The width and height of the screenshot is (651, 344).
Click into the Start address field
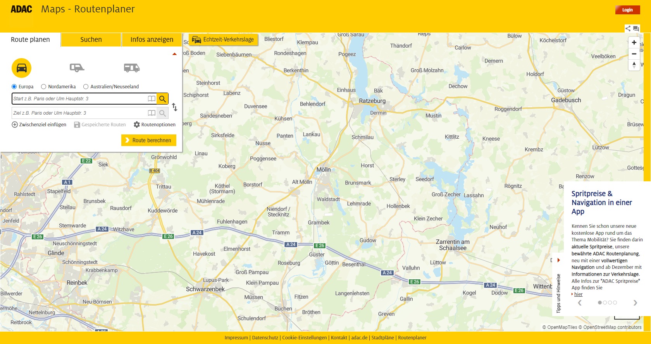coord(79,99)
